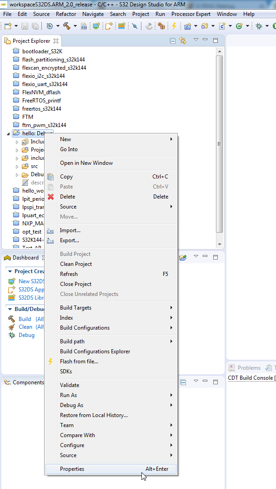This screenshot has height=489, width=276.
Task: Open the Components panel view menu triangle
Action: (196, 381)
